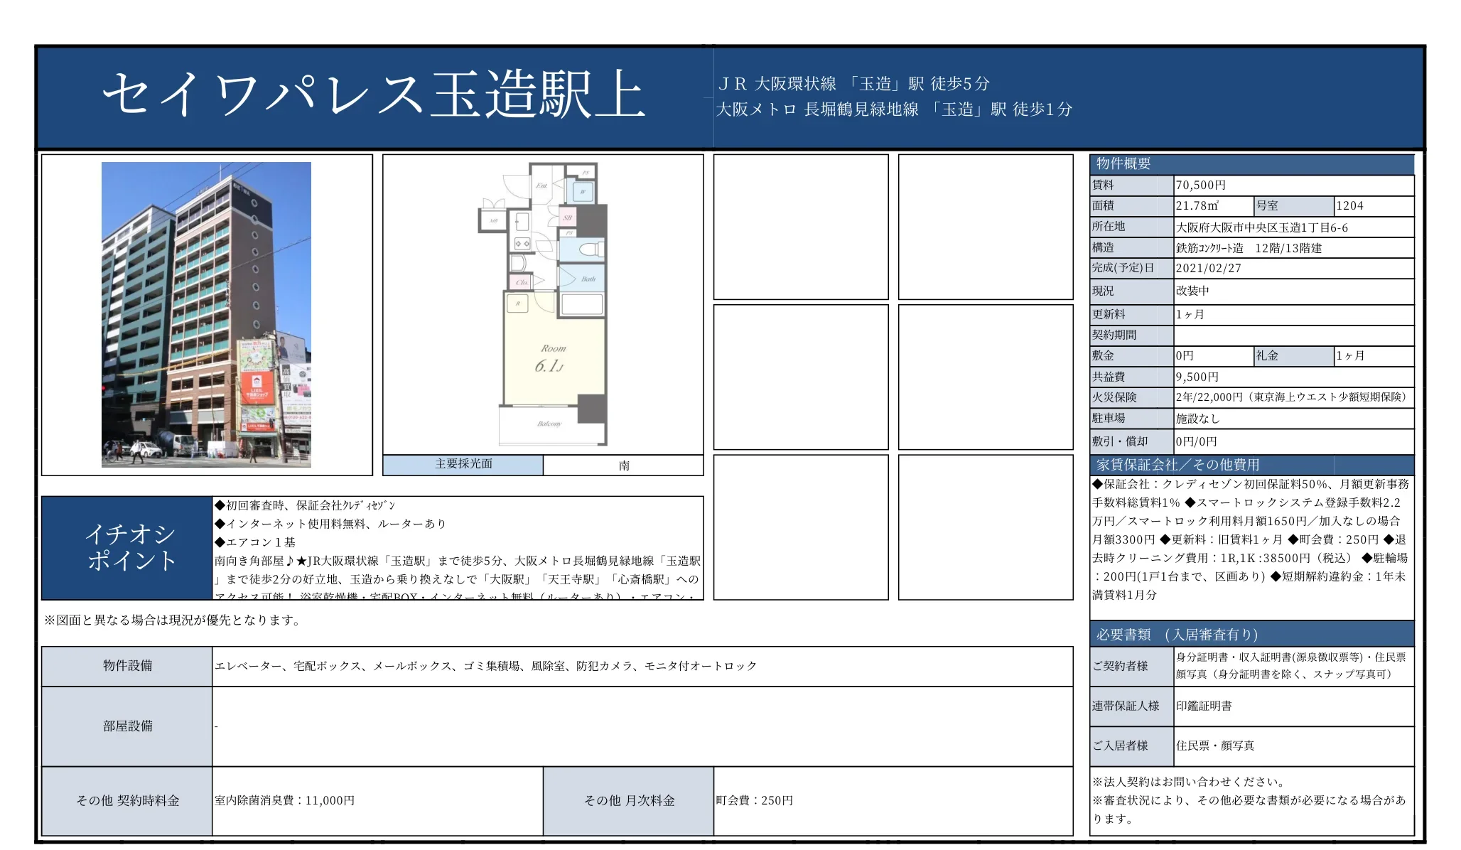Click the room floor plan image
Image resolution: width=1461 pixels, height=850 pixels.
[544, 304]
